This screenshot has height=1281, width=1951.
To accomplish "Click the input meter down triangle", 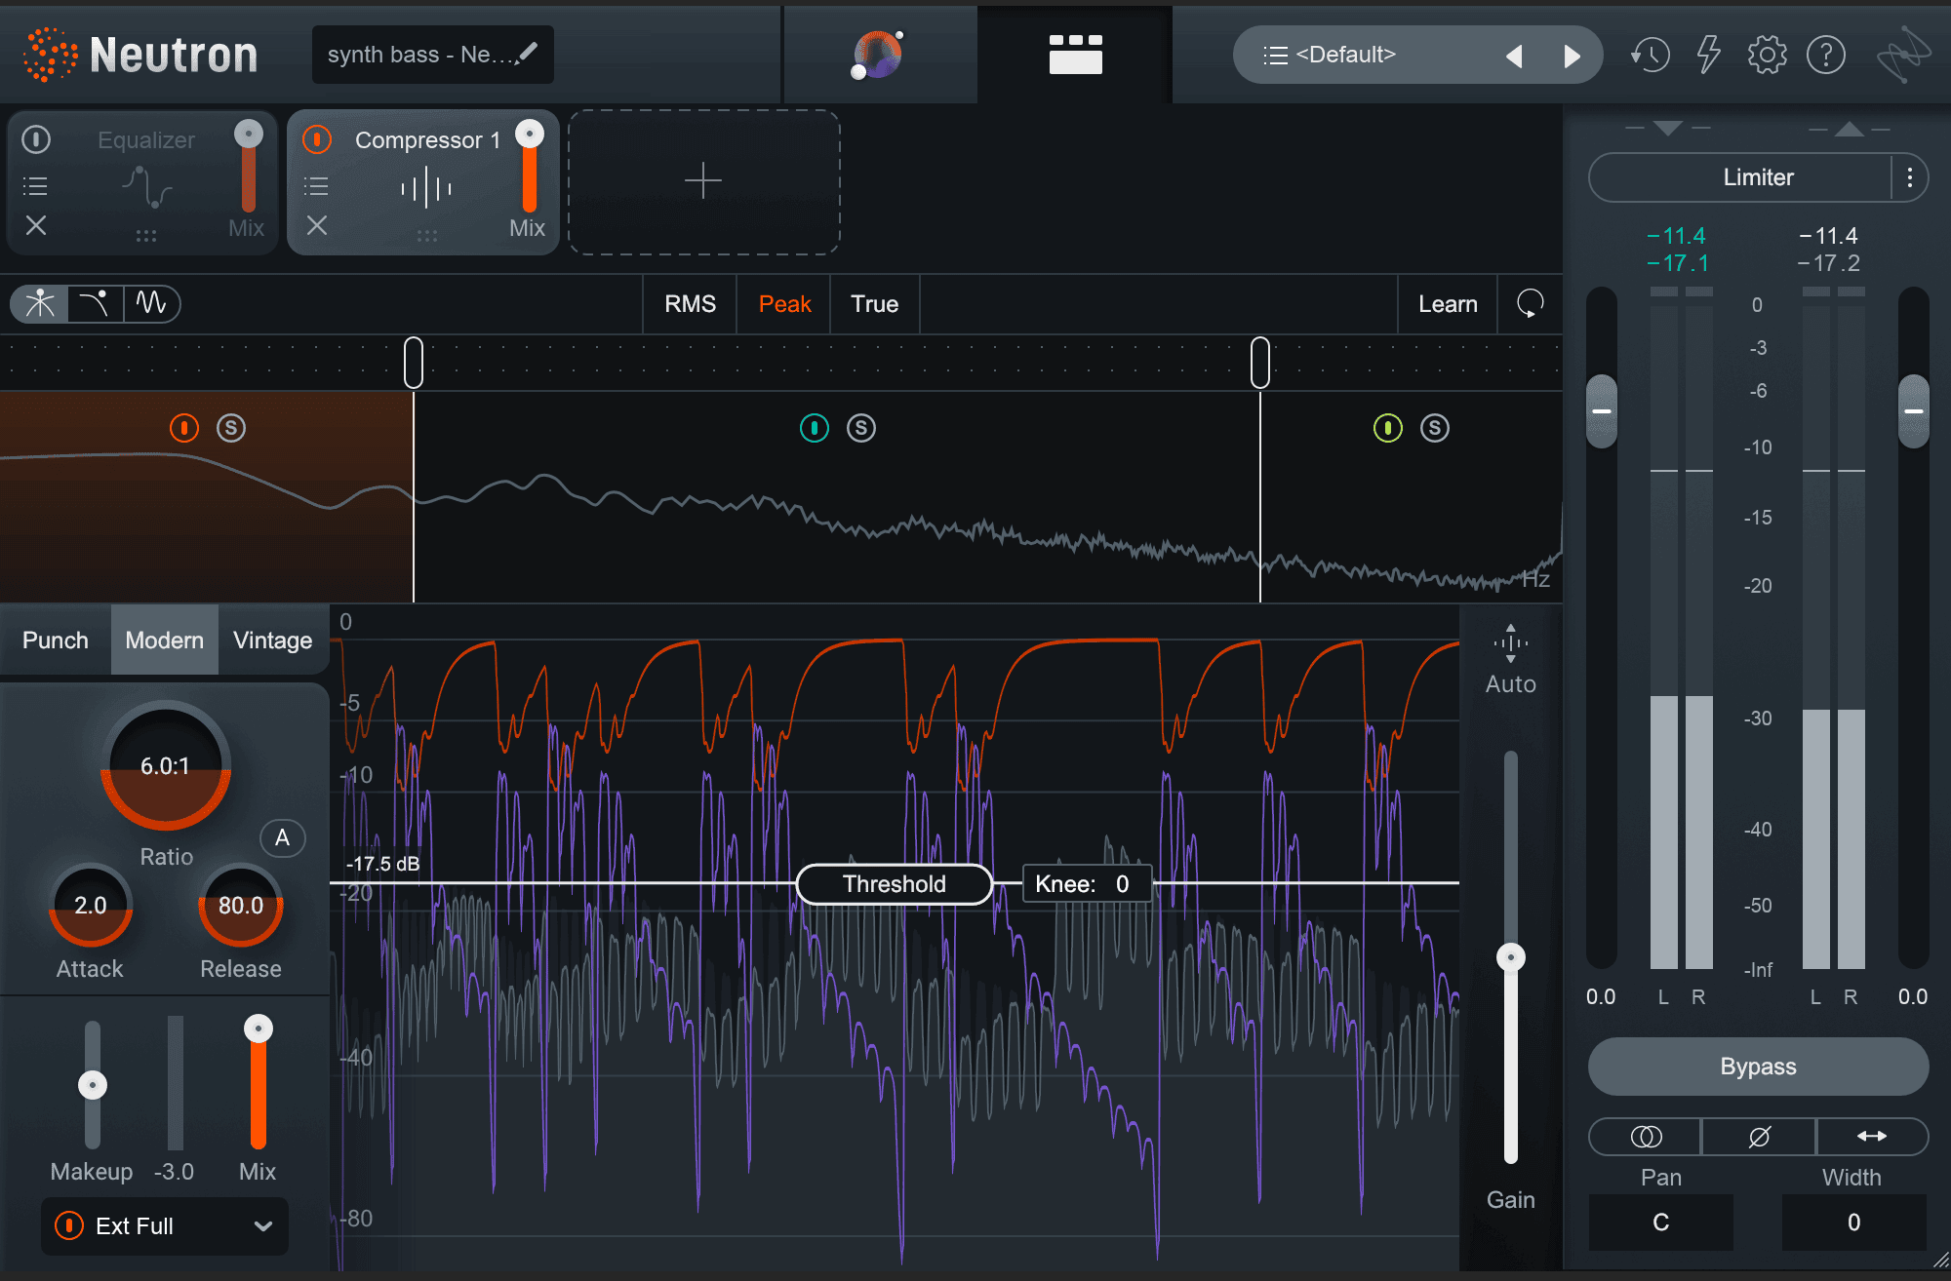I will click(x=1668, y=129).
